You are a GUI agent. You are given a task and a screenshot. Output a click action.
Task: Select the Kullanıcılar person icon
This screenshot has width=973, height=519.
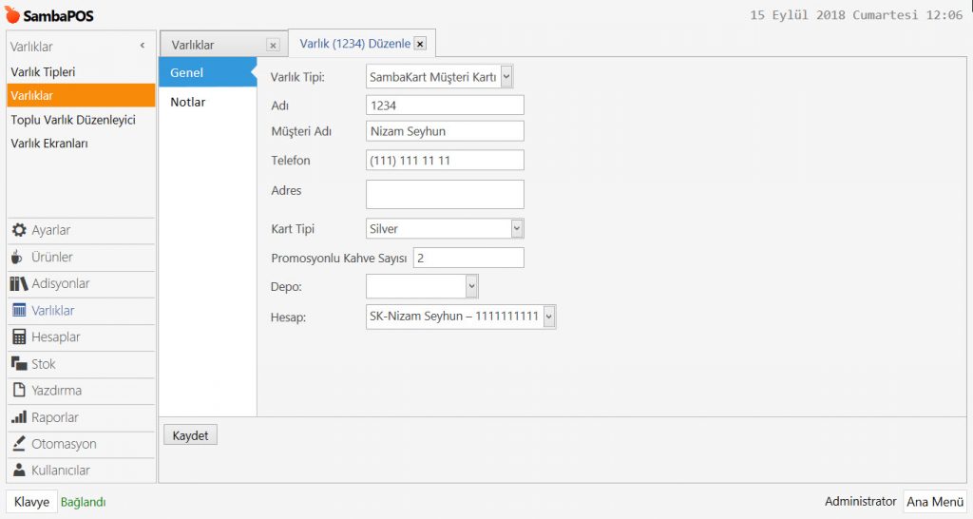pyautogui.click(x=19, y=470)
